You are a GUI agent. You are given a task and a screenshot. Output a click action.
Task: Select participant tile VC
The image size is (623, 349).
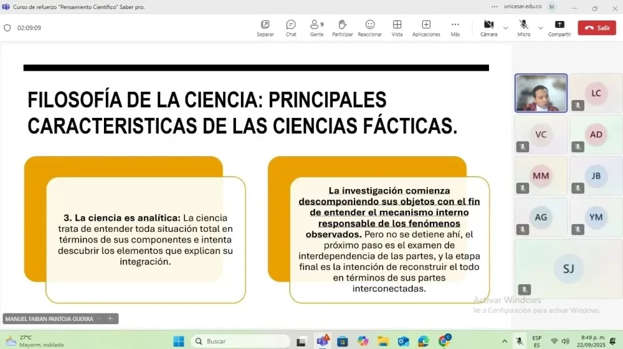pos(541,134)
